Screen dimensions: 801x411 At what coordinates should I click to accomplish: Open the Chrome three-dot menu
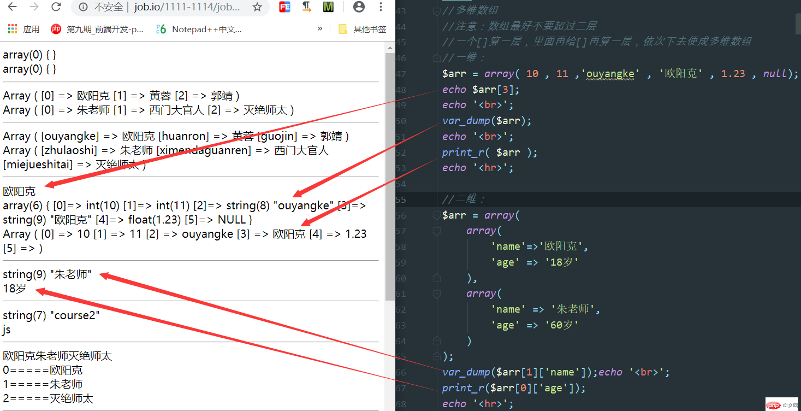click(x=382, y=7)
